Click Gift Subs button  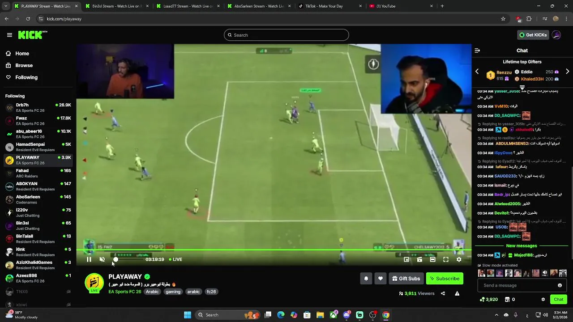406,279
